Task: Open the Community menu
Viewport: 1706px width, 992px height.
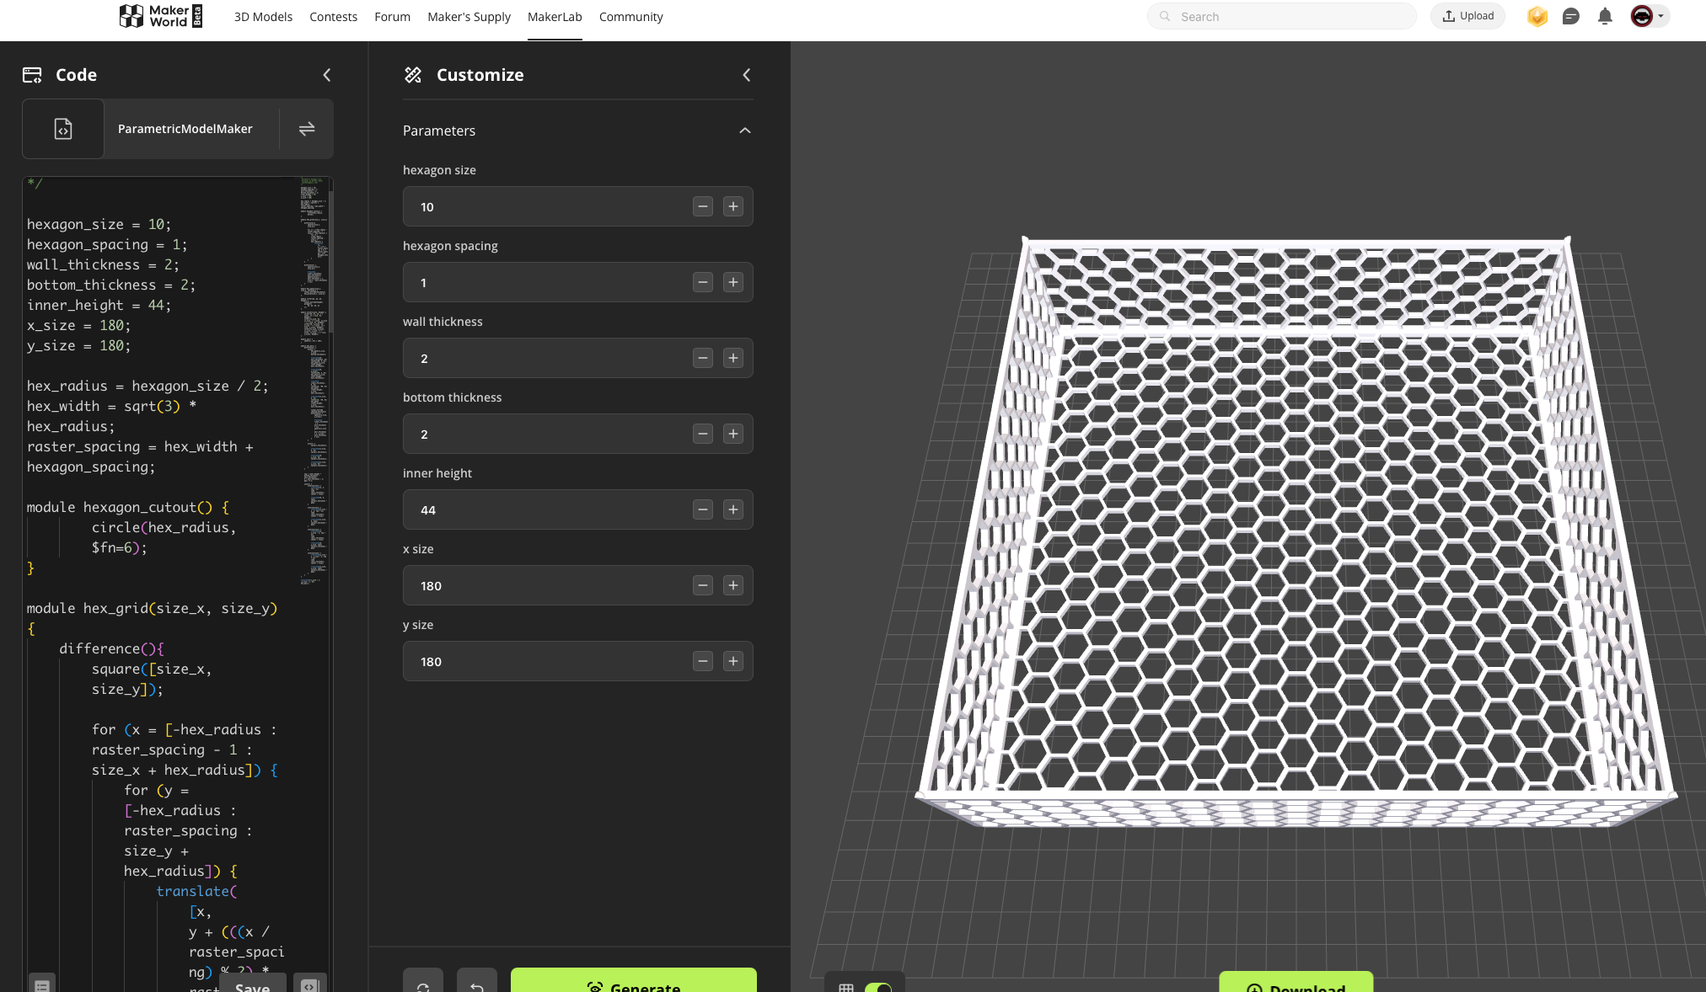Action: [x=630, y=17]
